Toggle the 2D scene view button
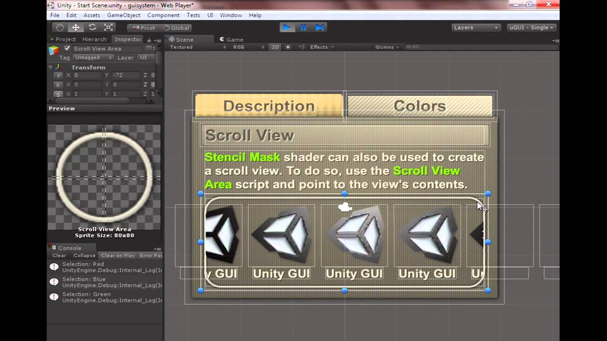 [x=275, y=47]
